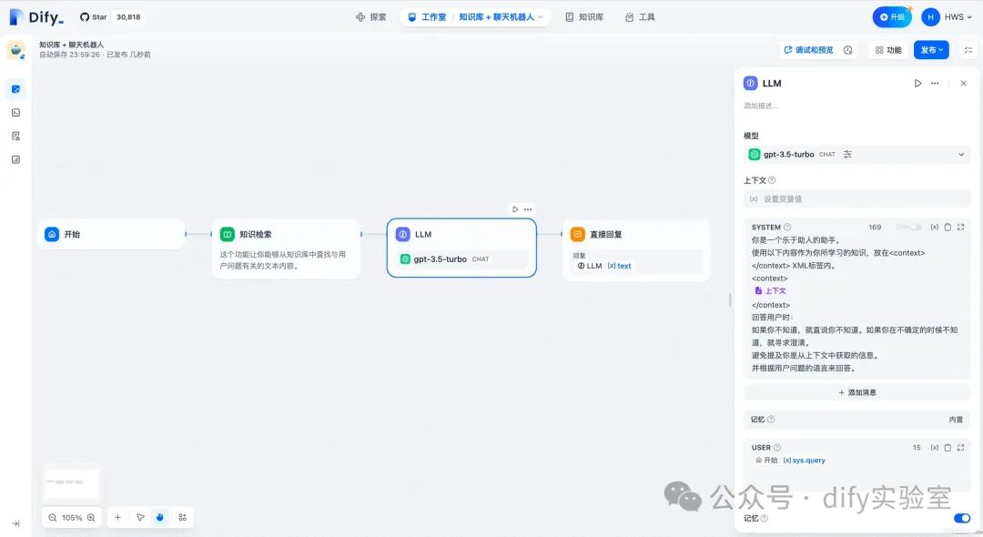Select the 开始 start node
983x537 pixels.
point(111,234)
